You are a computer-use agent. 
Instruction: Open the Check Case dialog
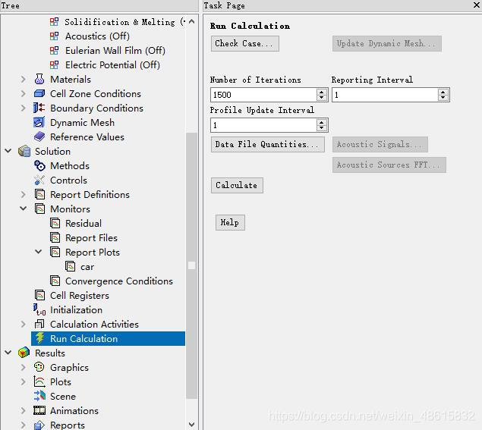[x=244, y=44]
